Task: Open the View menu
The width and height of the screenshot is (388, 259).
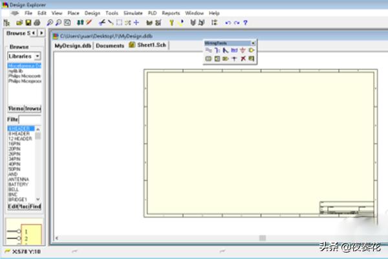Action: coord(57,13)
